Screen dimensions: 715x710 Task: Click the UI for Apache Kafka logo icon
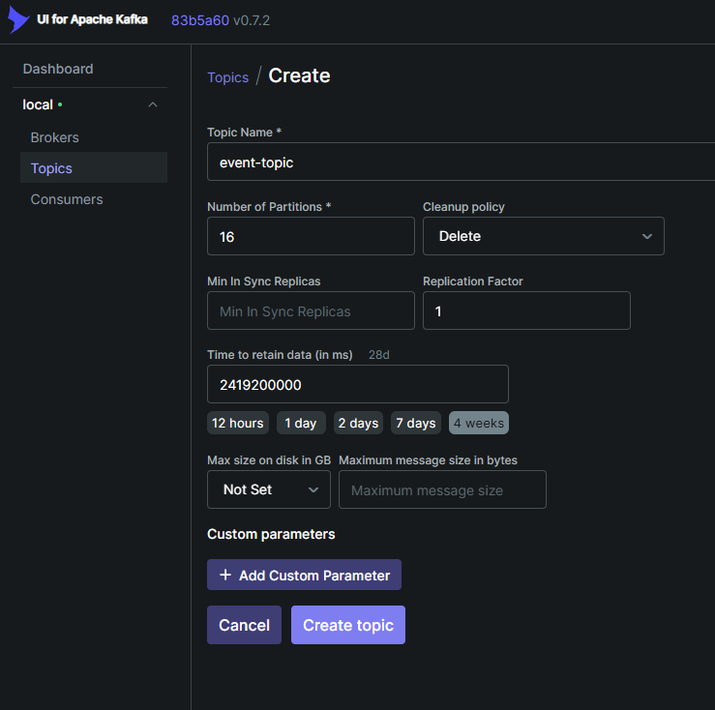click(18, 19)
